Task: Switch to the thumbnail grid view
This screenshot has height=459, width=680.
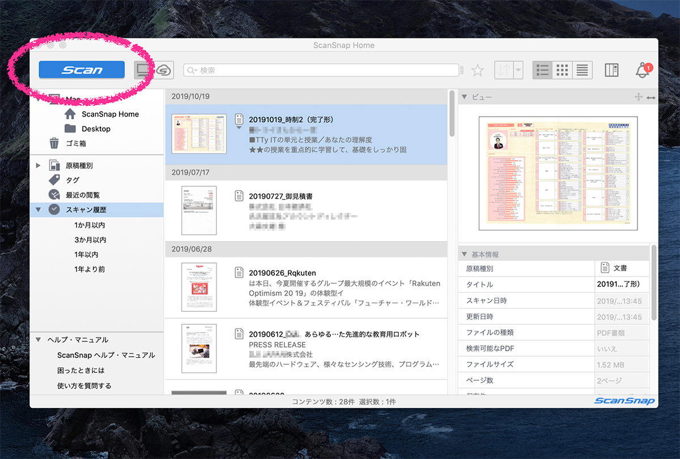Action: (562, 70)
